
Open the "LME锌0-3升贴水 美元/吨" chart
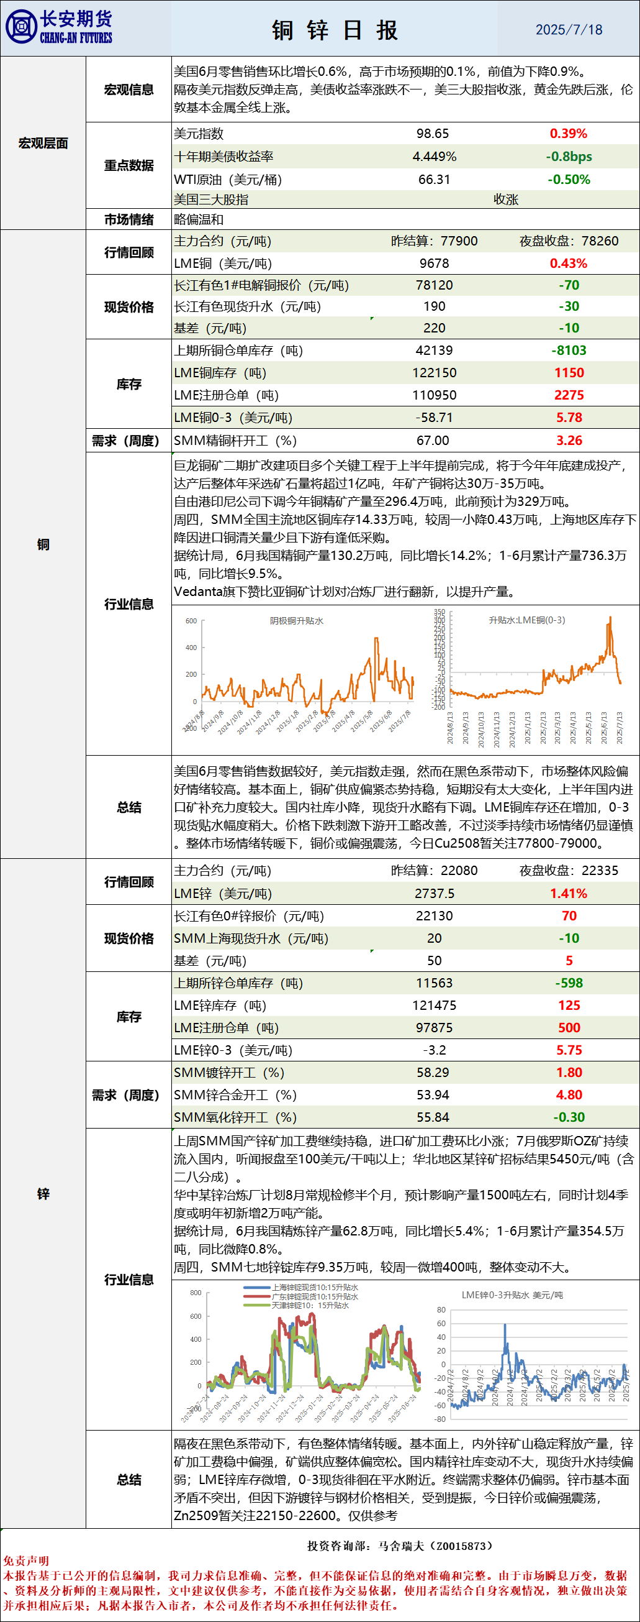(531, 1354)
